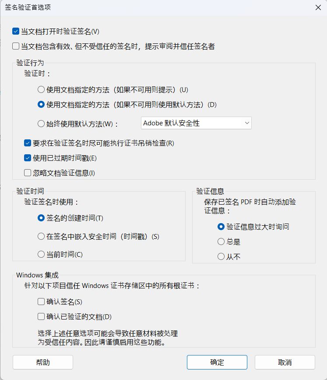Select 从不 radio button
The width and height of the screenshot is (327, 380).
pyautogui.click(x=221, y=257)
